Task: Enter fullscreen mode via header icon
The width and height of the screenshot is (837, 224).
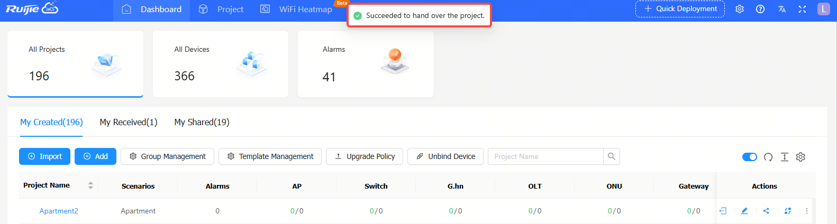Action: point(802,9)
